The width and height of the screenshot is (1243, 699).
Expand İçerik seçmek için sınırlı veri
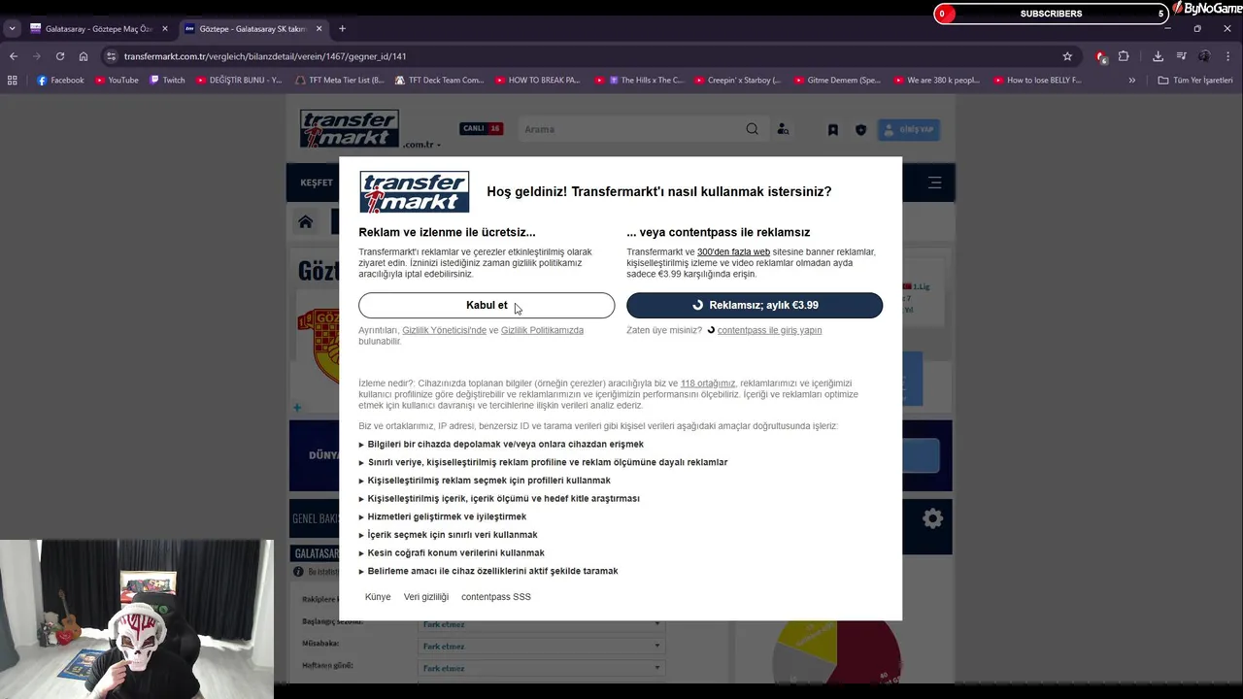coord(448,535)
